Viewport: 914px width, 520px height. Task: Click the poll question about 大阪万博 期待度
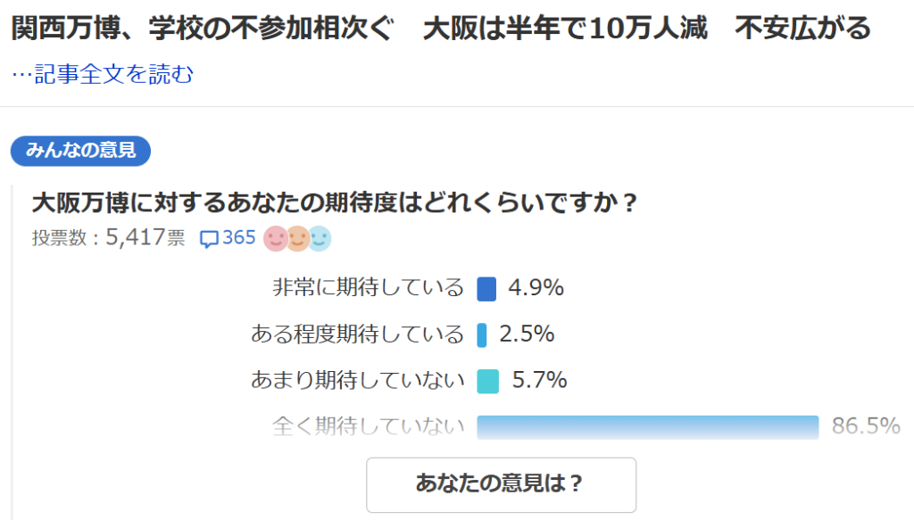tap(335, 202)
